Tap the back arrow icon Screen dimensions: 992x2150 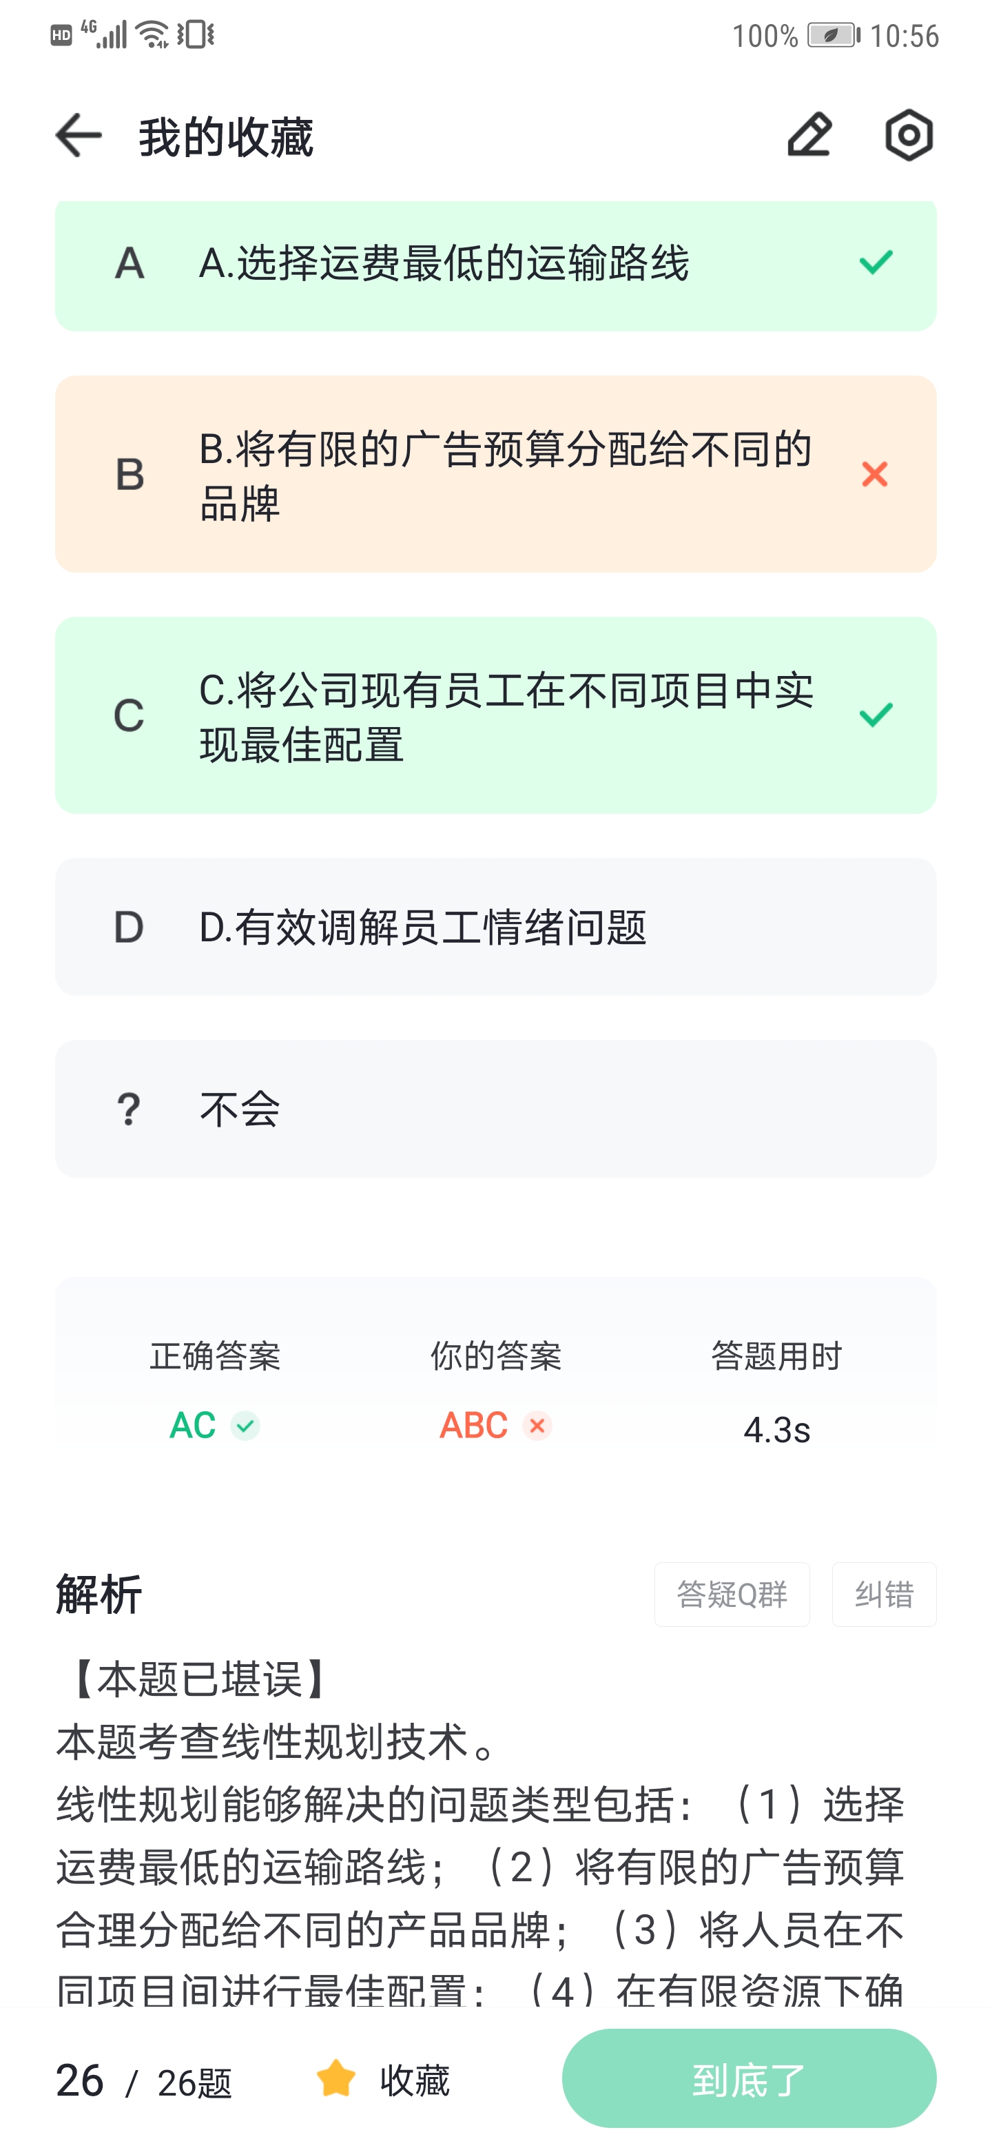(79, 135)
